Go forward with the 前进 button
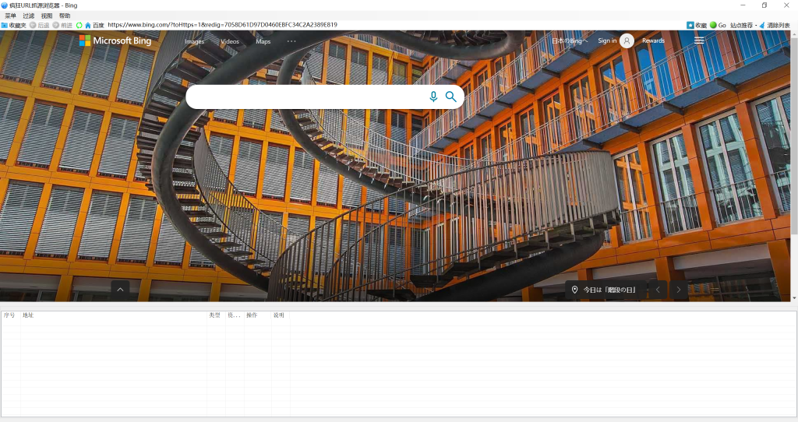This screenshot has width=798, height=422. click(62, 25)
